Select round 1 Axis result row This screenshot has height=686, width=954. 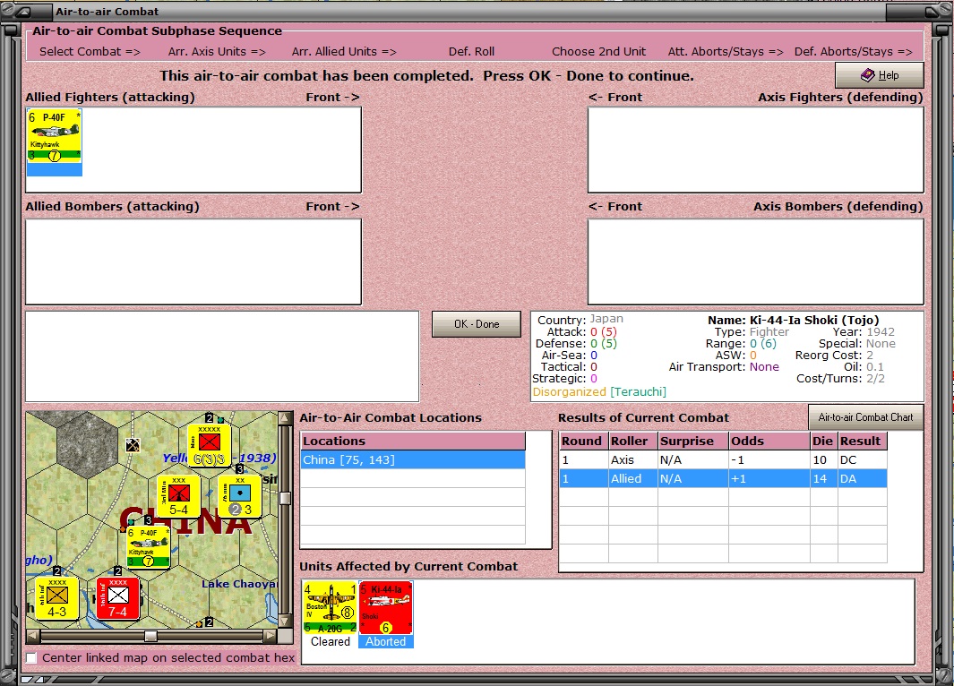[723, 459]
